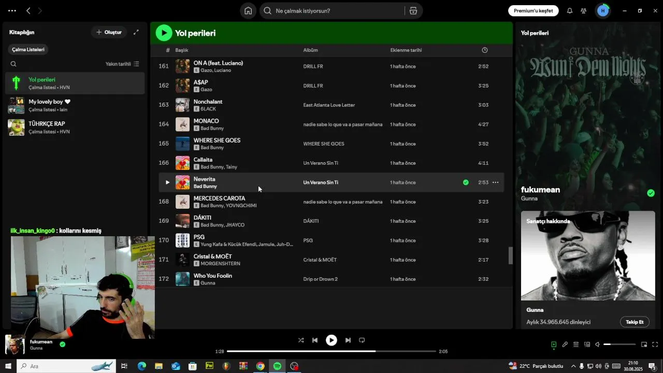This screenshot has width=663, height=373.
Task: Toggle repeat mode
Action: [x=362, y=340]
